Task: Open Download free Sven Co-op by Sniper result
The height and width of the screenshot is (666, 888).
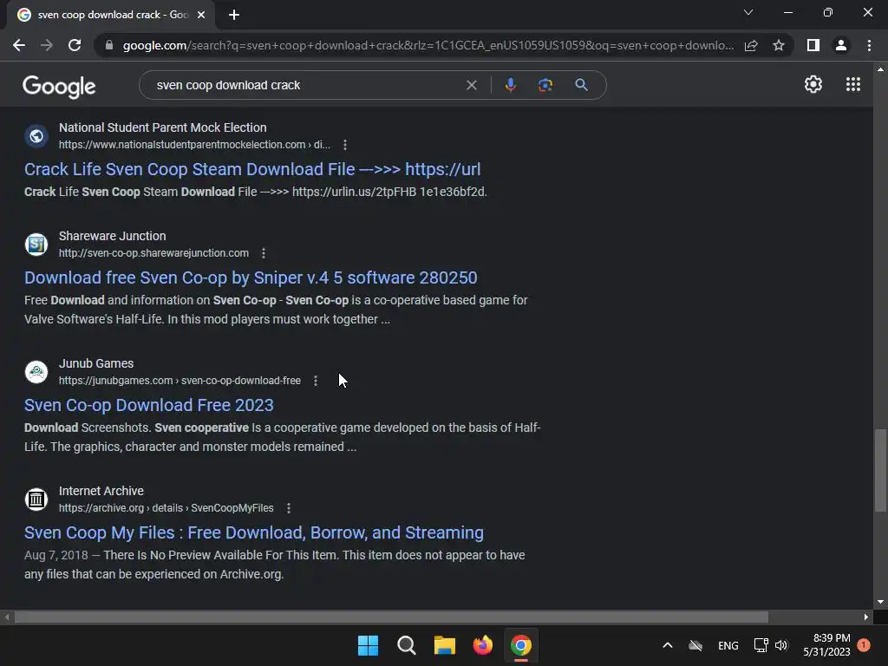Action: 251,277
